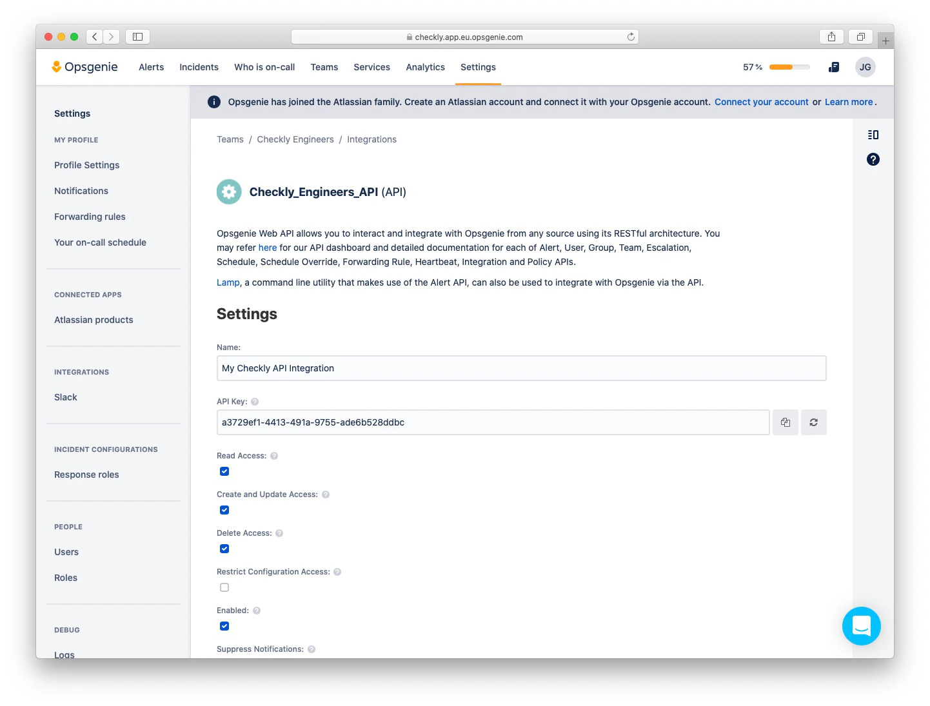Open the JG user avatar menu

[x=865, y=66]
